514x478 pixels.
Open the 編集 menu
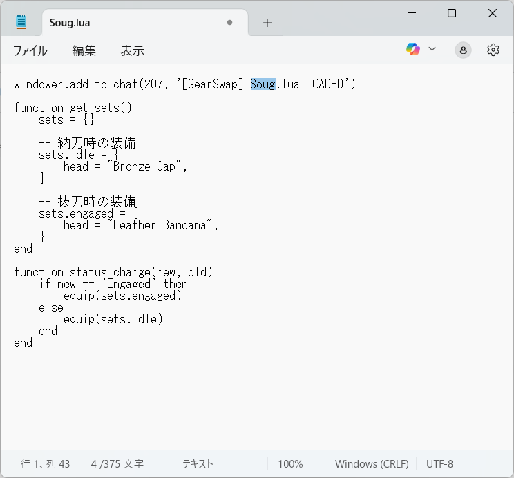tap(84, 50)
